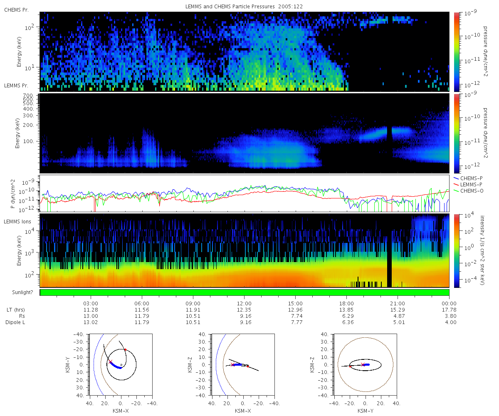The width and height of the screenshot is (499, 416).
Task: Click the Dipole L value 13.02
Action: [x=91, y=322]
